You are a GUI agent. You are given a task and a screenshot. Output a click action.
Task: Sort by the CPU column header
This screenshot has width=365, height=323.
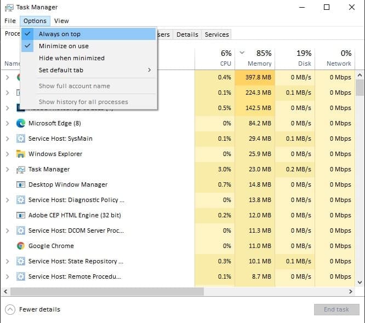tap(215, 58)
